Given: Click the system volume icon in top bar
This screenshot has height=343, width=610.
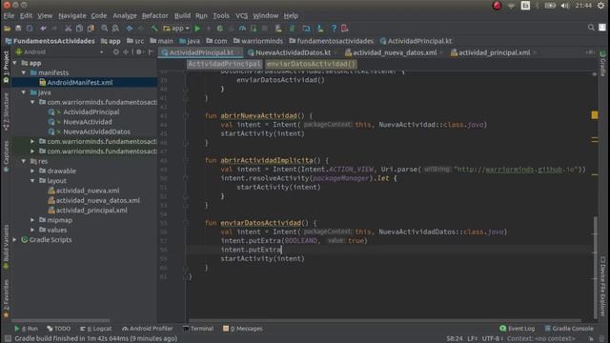Looking at the screenshot, I should (564, 6).
